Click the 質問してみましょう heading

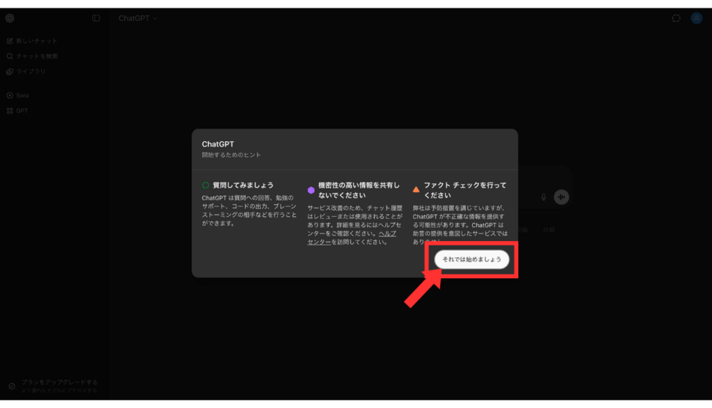coord(243,185)
